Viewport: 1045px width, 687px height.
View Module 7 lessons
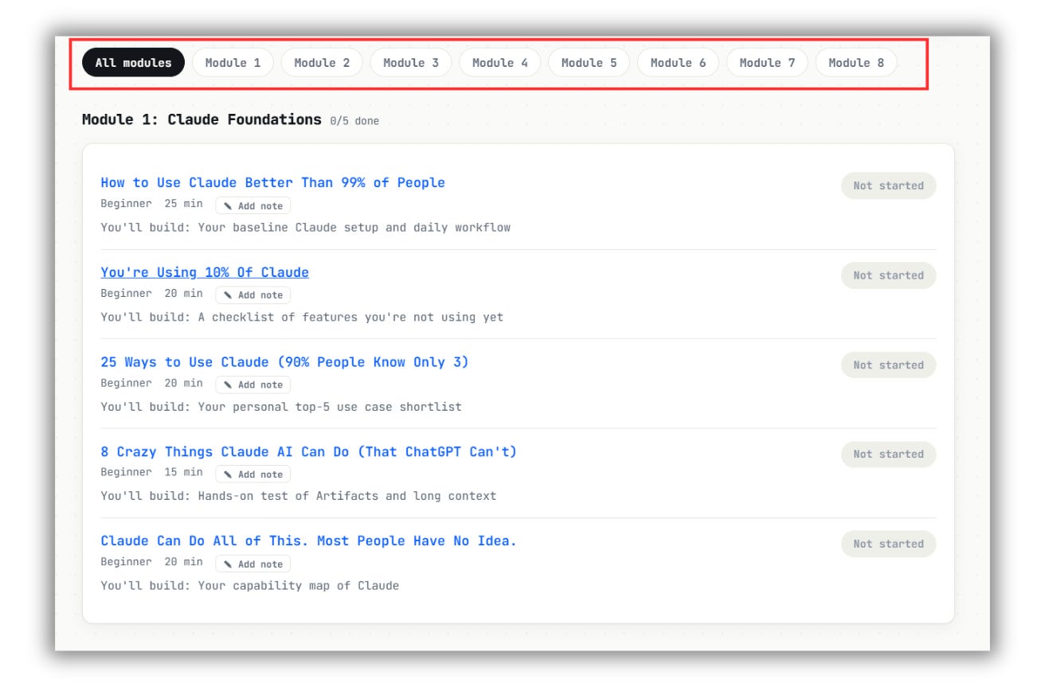(768, 63)
